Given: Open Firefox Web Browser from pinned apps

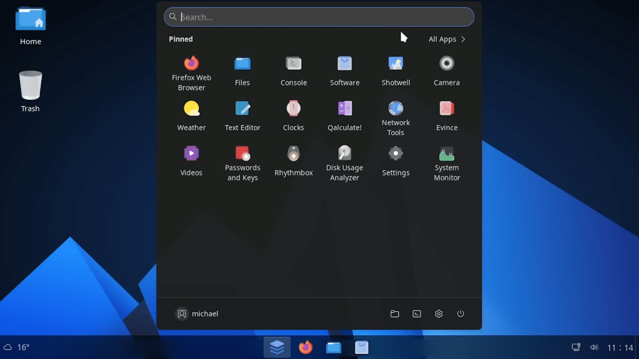Looking at the screenshot, I should (192, 64).
